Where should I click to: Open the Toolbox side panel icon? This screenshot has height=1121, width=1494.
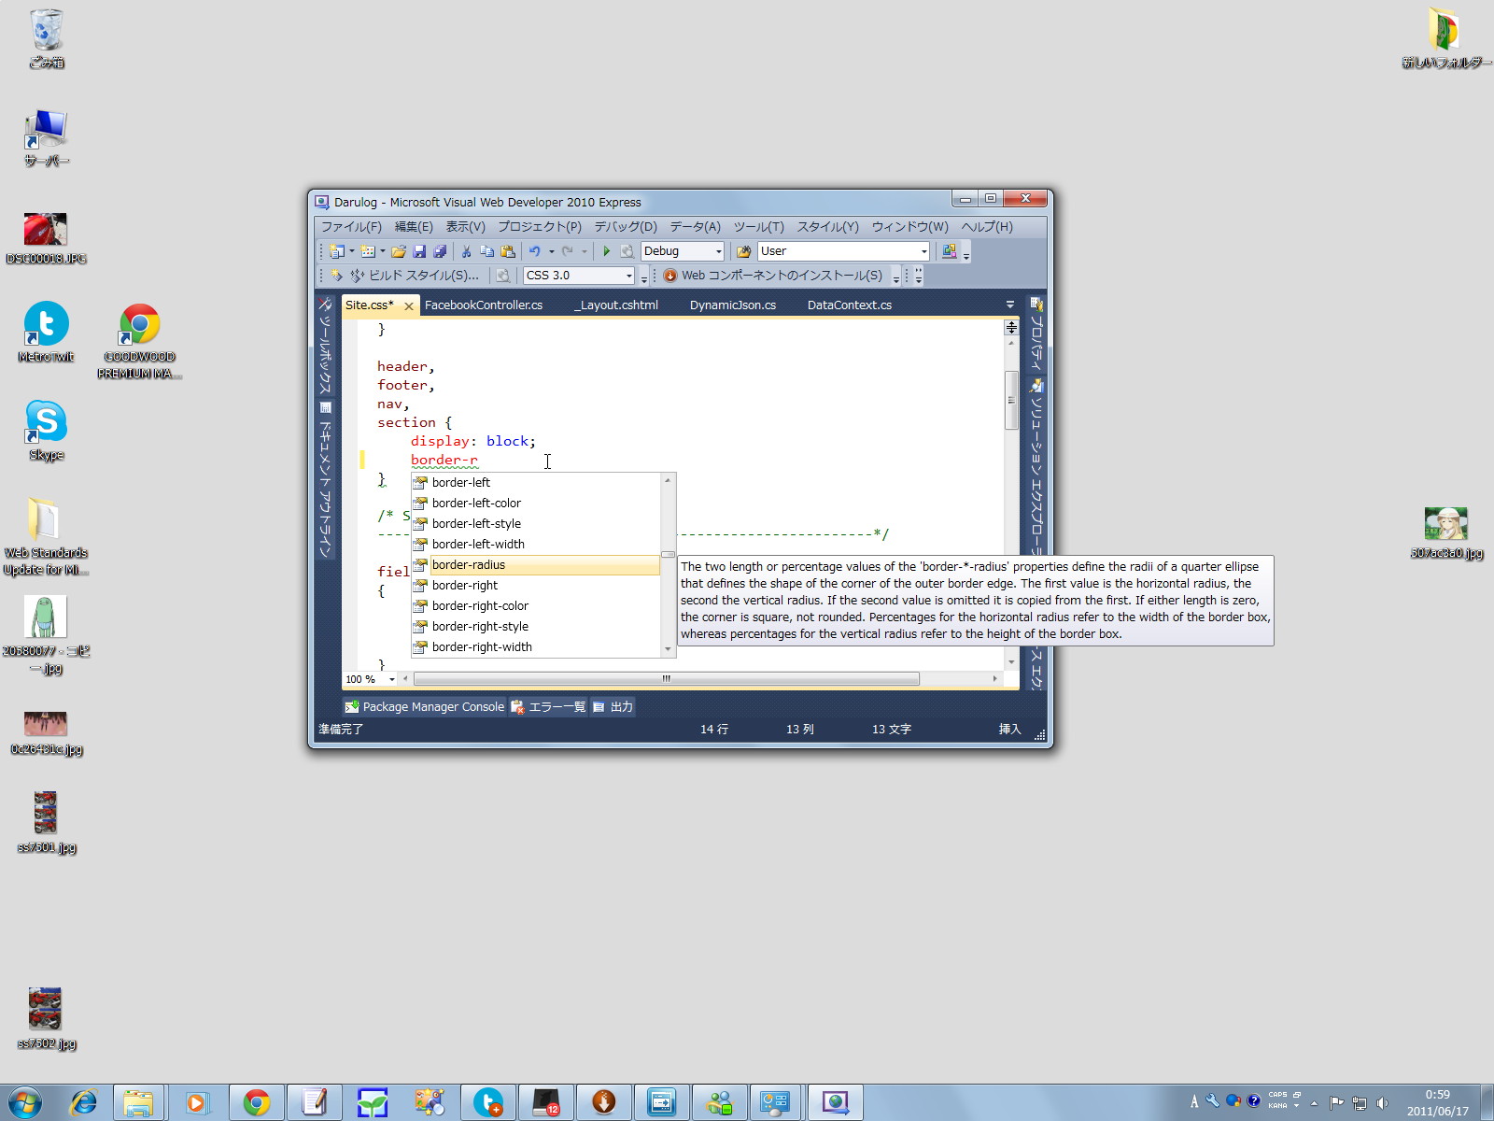325,305
